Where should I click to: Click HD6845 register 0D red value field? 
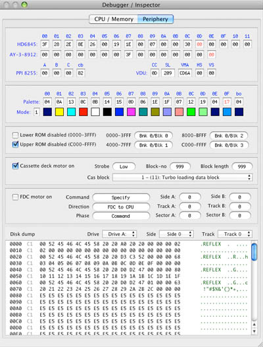click(199, 44)
